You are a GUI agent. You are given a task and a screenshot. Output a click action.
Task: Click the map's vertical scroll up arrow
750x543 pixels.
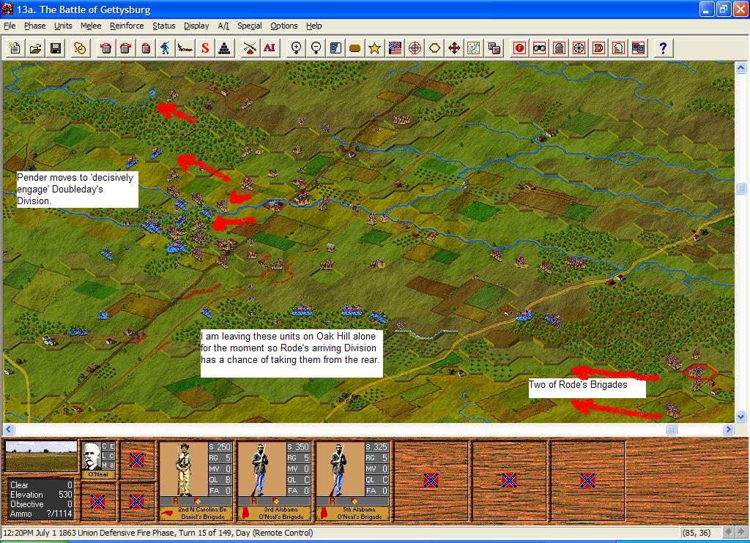(x=740, y=68)
